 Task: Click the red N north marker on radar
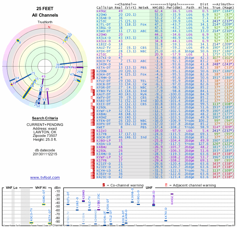(49, 27)
